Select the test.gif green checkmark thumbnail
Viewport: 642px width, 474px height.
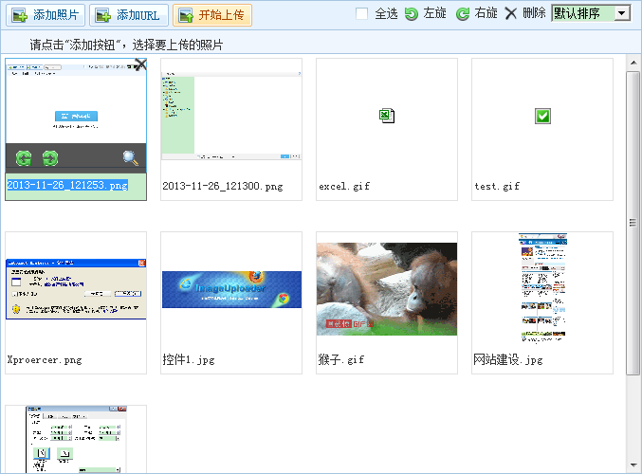point(542,116)
